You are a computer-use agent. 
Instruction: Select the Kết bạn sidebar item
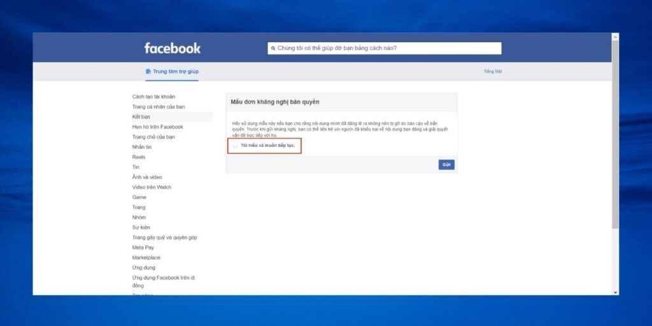pos(141,117)
